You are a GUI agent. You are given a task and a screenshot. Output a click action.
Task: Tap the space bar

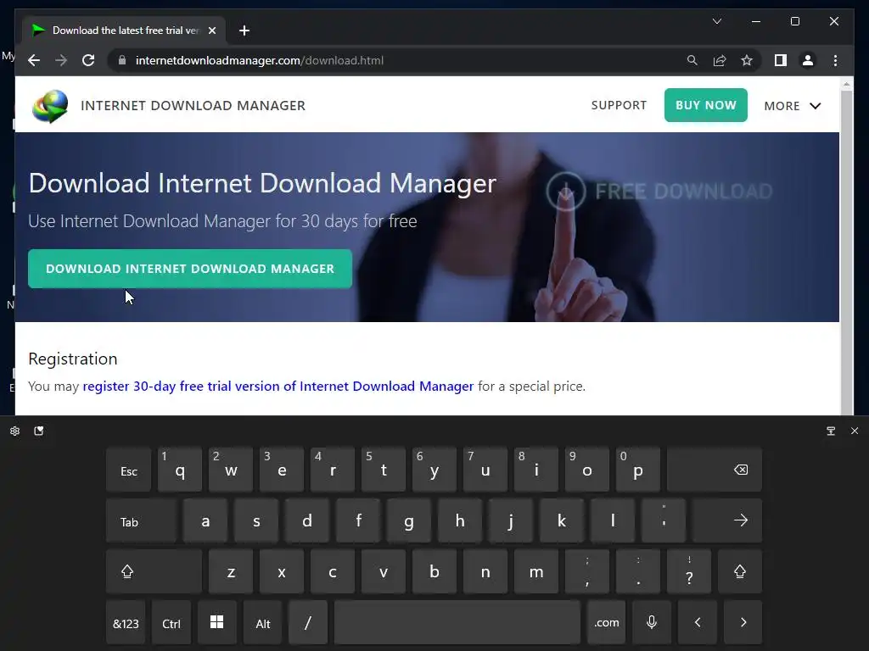pyautogui.click(x=457, y=623)
